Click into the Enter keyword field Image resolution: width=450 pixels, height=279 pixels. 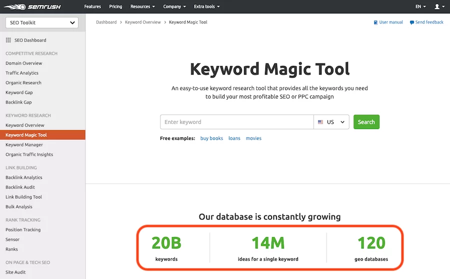pos(236,122)
